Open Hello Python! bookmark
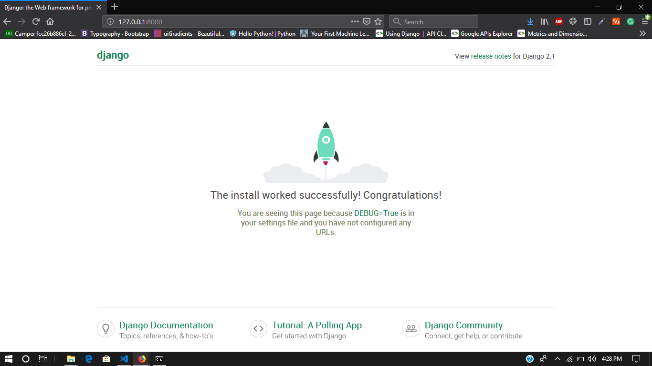This screenshot has width=652, height=366. pyautogui.click(x=263, y=33)
